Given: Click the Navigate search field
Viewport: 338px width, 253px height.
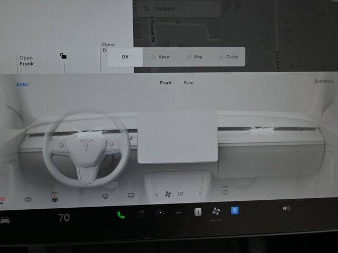Looking at the screenshot, I should tap(179, 9).
